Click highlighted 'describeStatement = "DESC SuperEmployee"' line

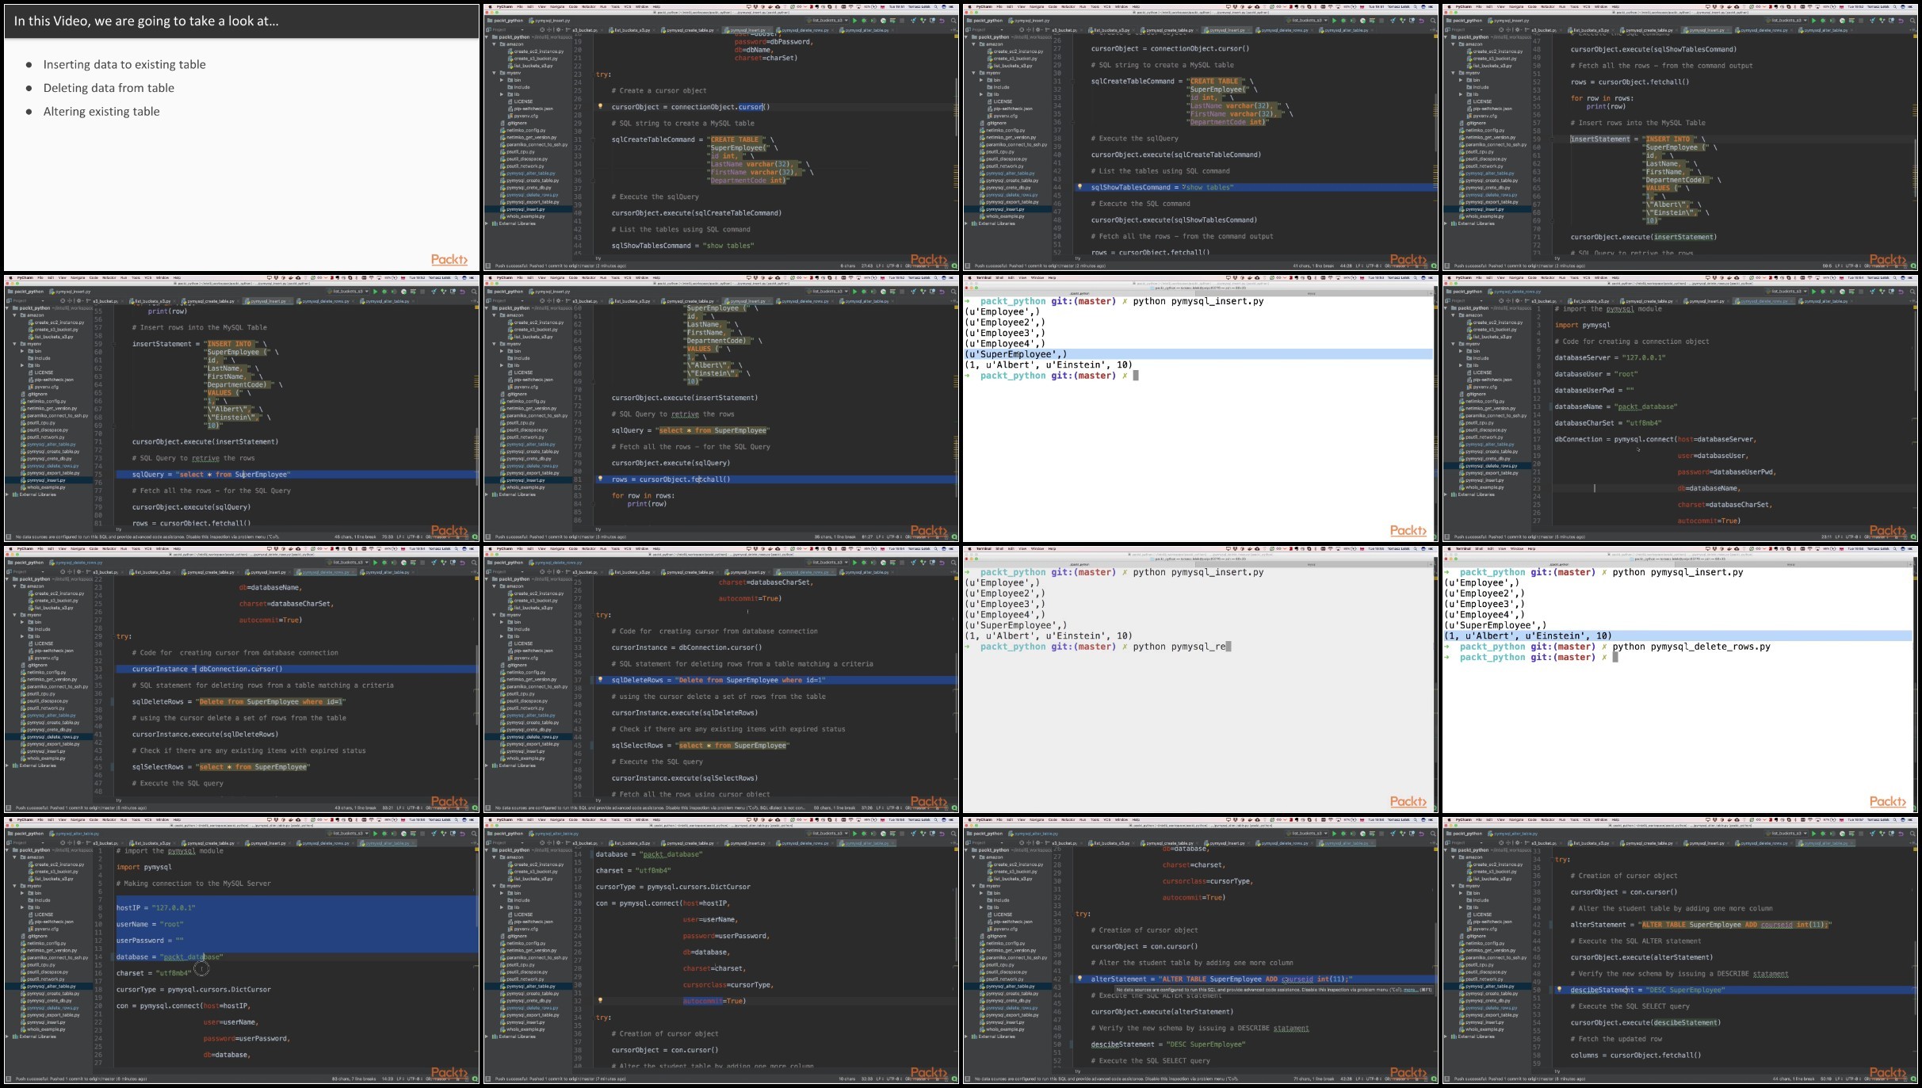[x=1734, y=990]
